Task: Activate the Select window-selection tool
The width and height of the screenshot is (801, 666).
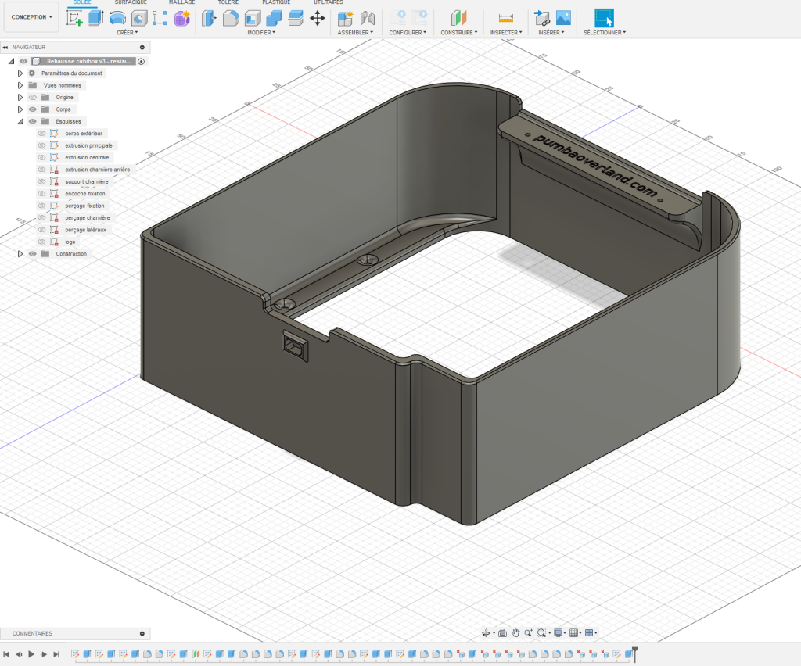Action: (605, 18)
